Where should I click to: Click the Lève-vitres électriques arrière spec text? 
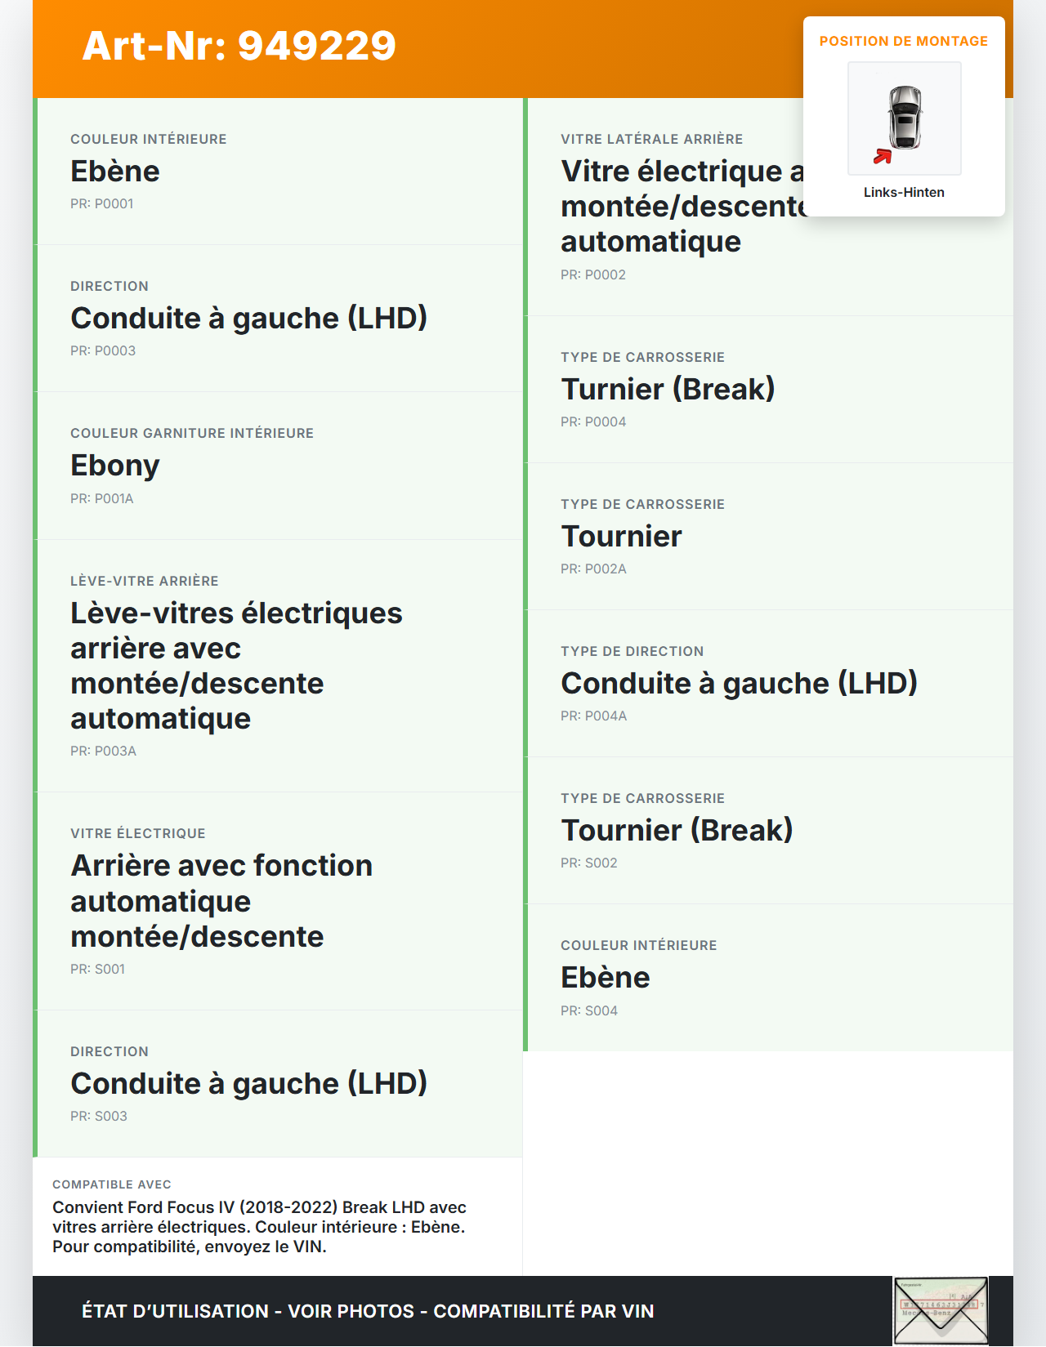(235, 666)
